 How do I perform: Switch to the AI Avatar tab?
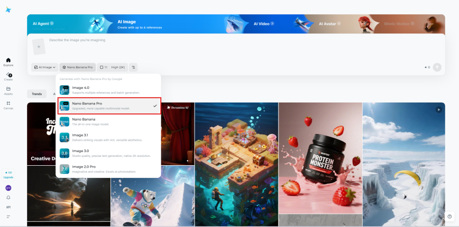click(x=330, y=24)
